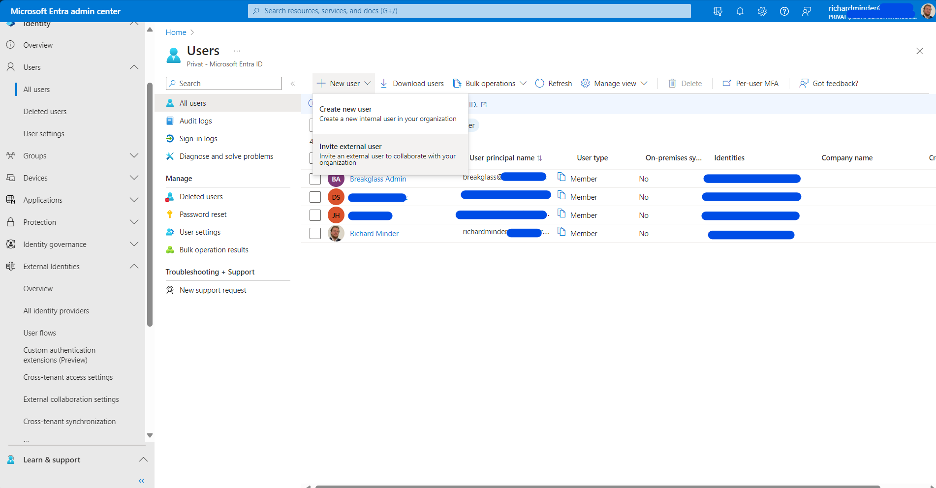Click the horizontal scrollbar under the table

[597, 487]
